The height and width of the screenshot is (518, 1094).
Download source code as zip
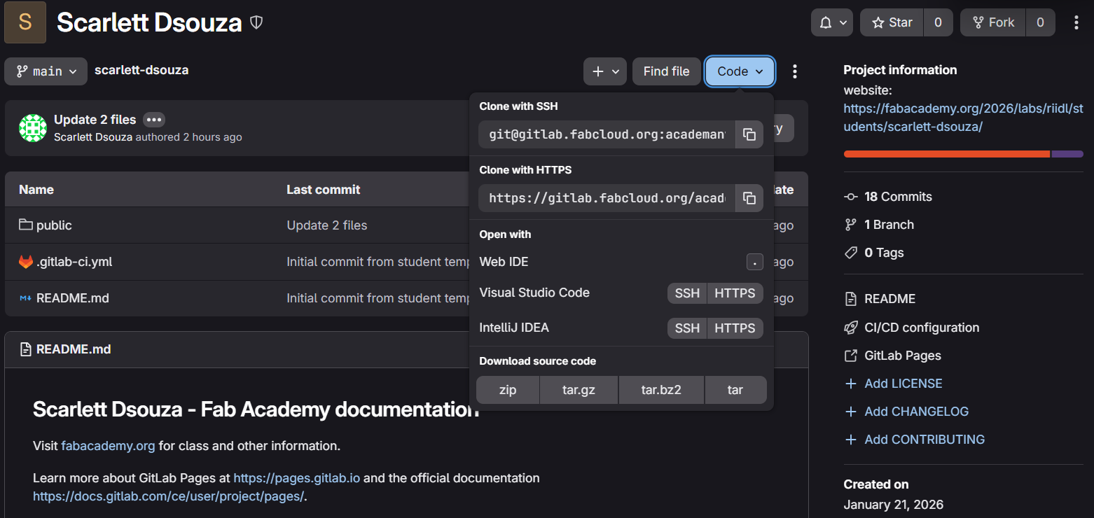(x=508, y=390)
